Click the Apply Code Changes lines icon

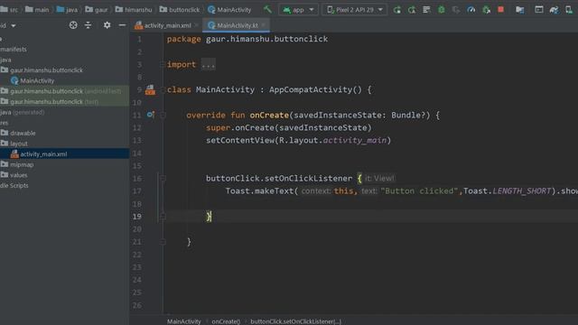tap(426, 10)
